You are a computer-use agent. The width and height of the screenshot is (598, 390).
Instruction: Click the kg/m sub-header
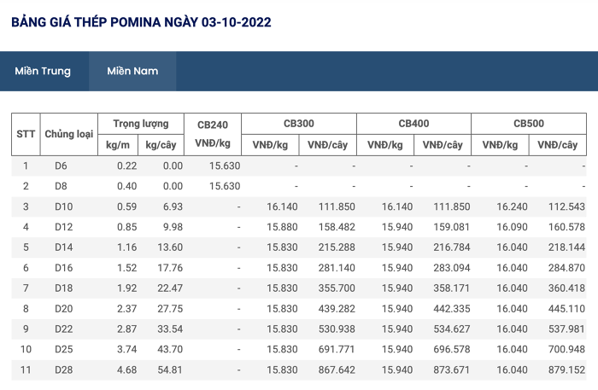pyautogui.click(x=118, y=145)
